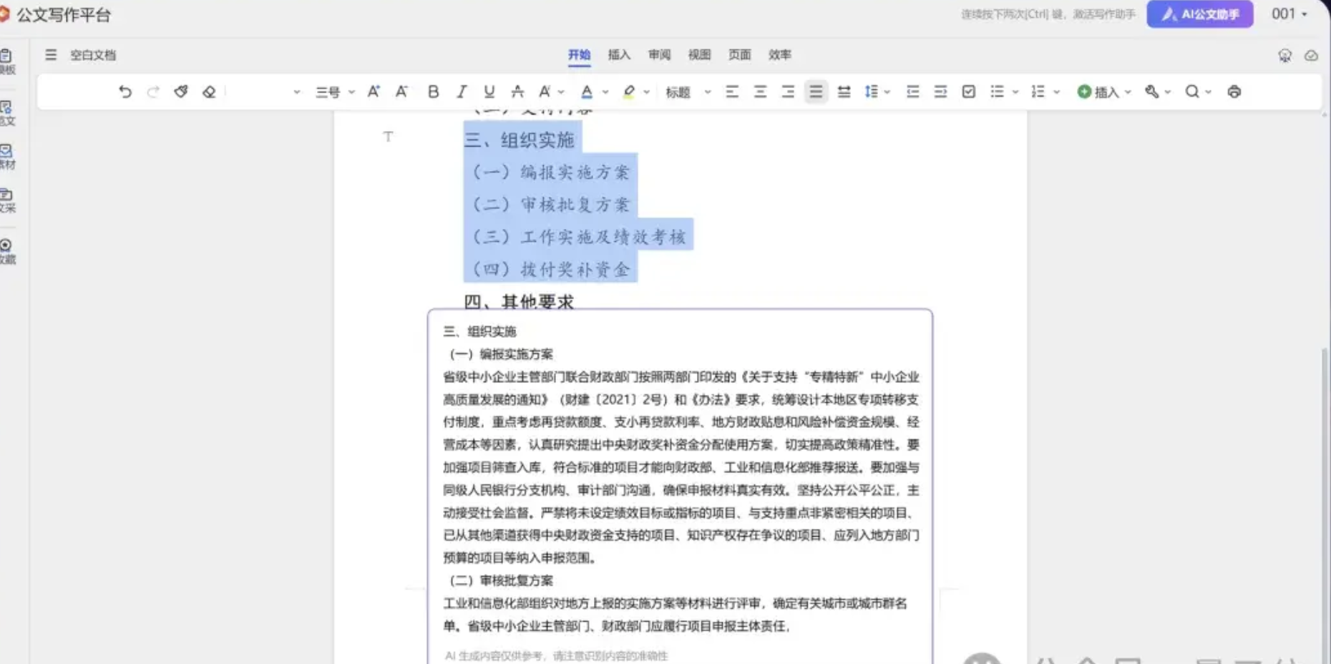Select the format painter icon
The width and height of the screenshot is (1331, 664).
(181, 92)
